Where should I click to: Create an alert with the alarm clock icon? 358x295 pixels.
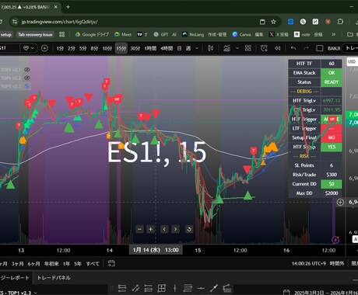264,48
